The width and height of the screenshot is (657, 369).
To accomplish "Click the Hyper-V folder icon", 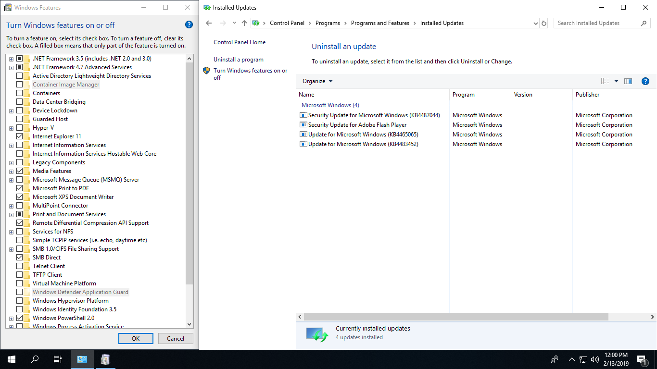I will [26, 128].
